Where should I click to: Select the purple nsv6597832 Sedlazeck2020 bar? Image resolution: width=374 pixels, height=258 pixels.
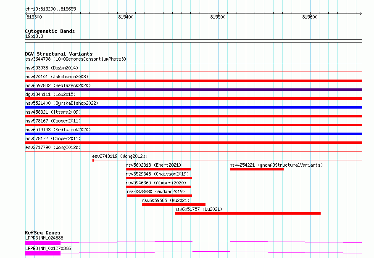[193, 90]
